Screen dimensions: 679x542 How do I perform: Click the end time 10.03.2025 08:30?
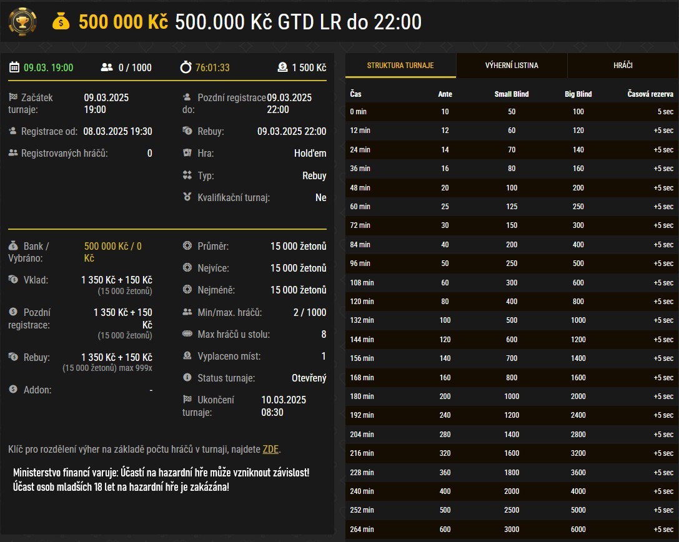(284, 406)
